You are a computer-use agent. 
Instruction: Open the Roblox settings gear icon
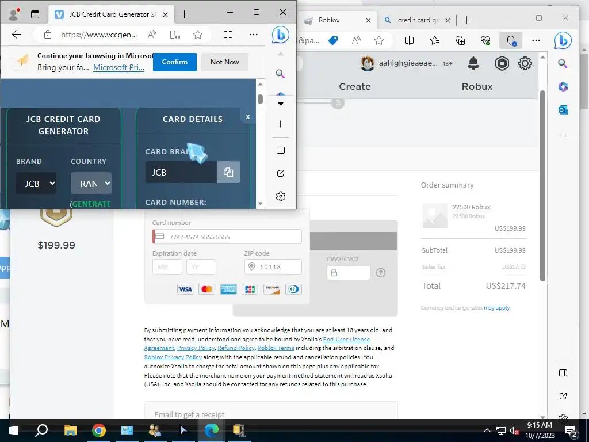(x=525, y=63)
